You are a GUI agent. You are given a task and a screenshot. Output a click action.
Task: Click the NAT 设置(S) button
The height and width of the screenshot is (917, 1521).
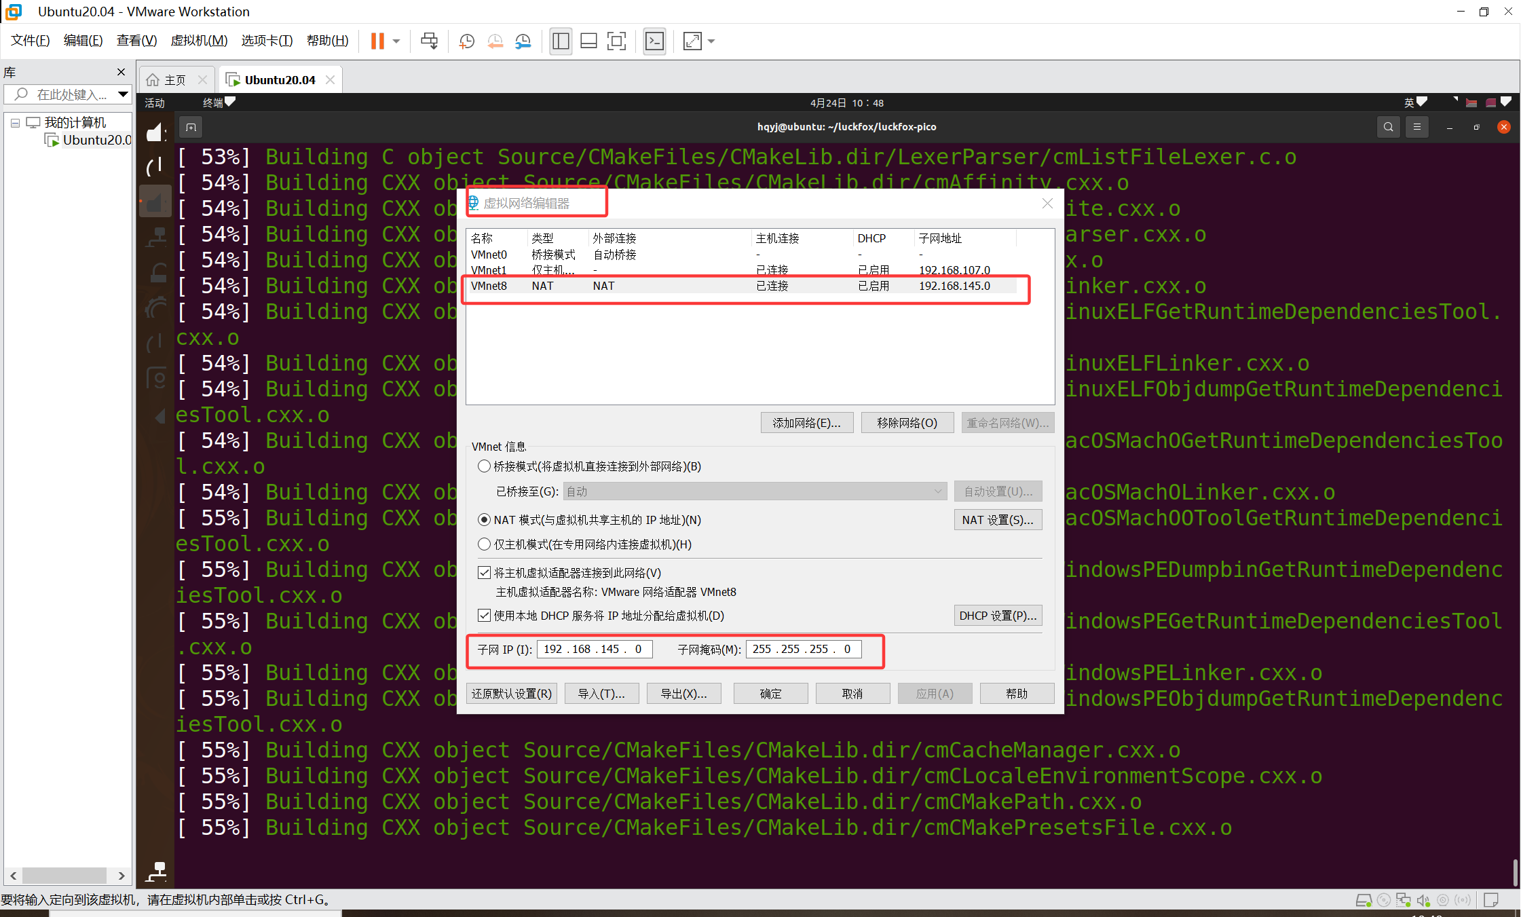pos(998,519)
